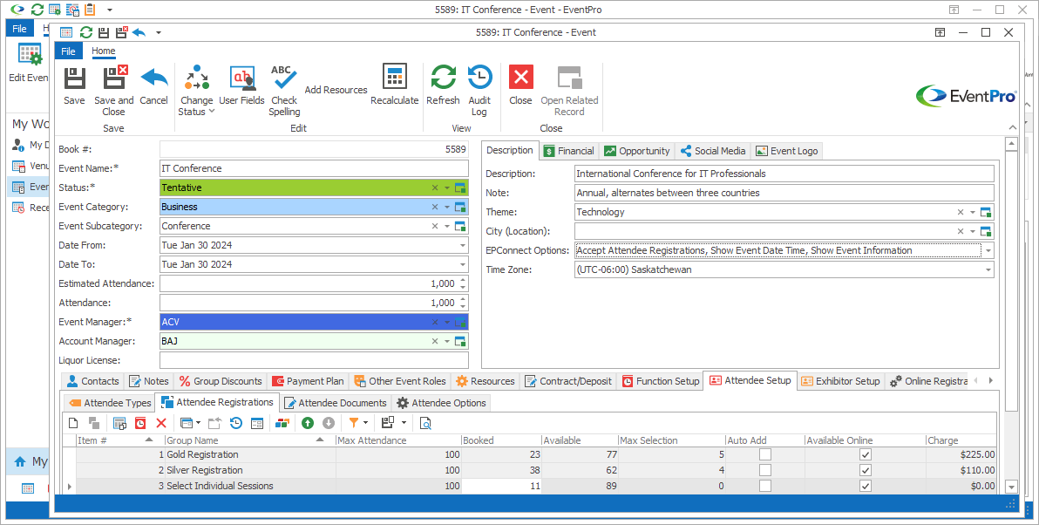This screenshot has width=1039, height=525.
Task: Open Date From calendar dropdown
Action: pos(462,245)
